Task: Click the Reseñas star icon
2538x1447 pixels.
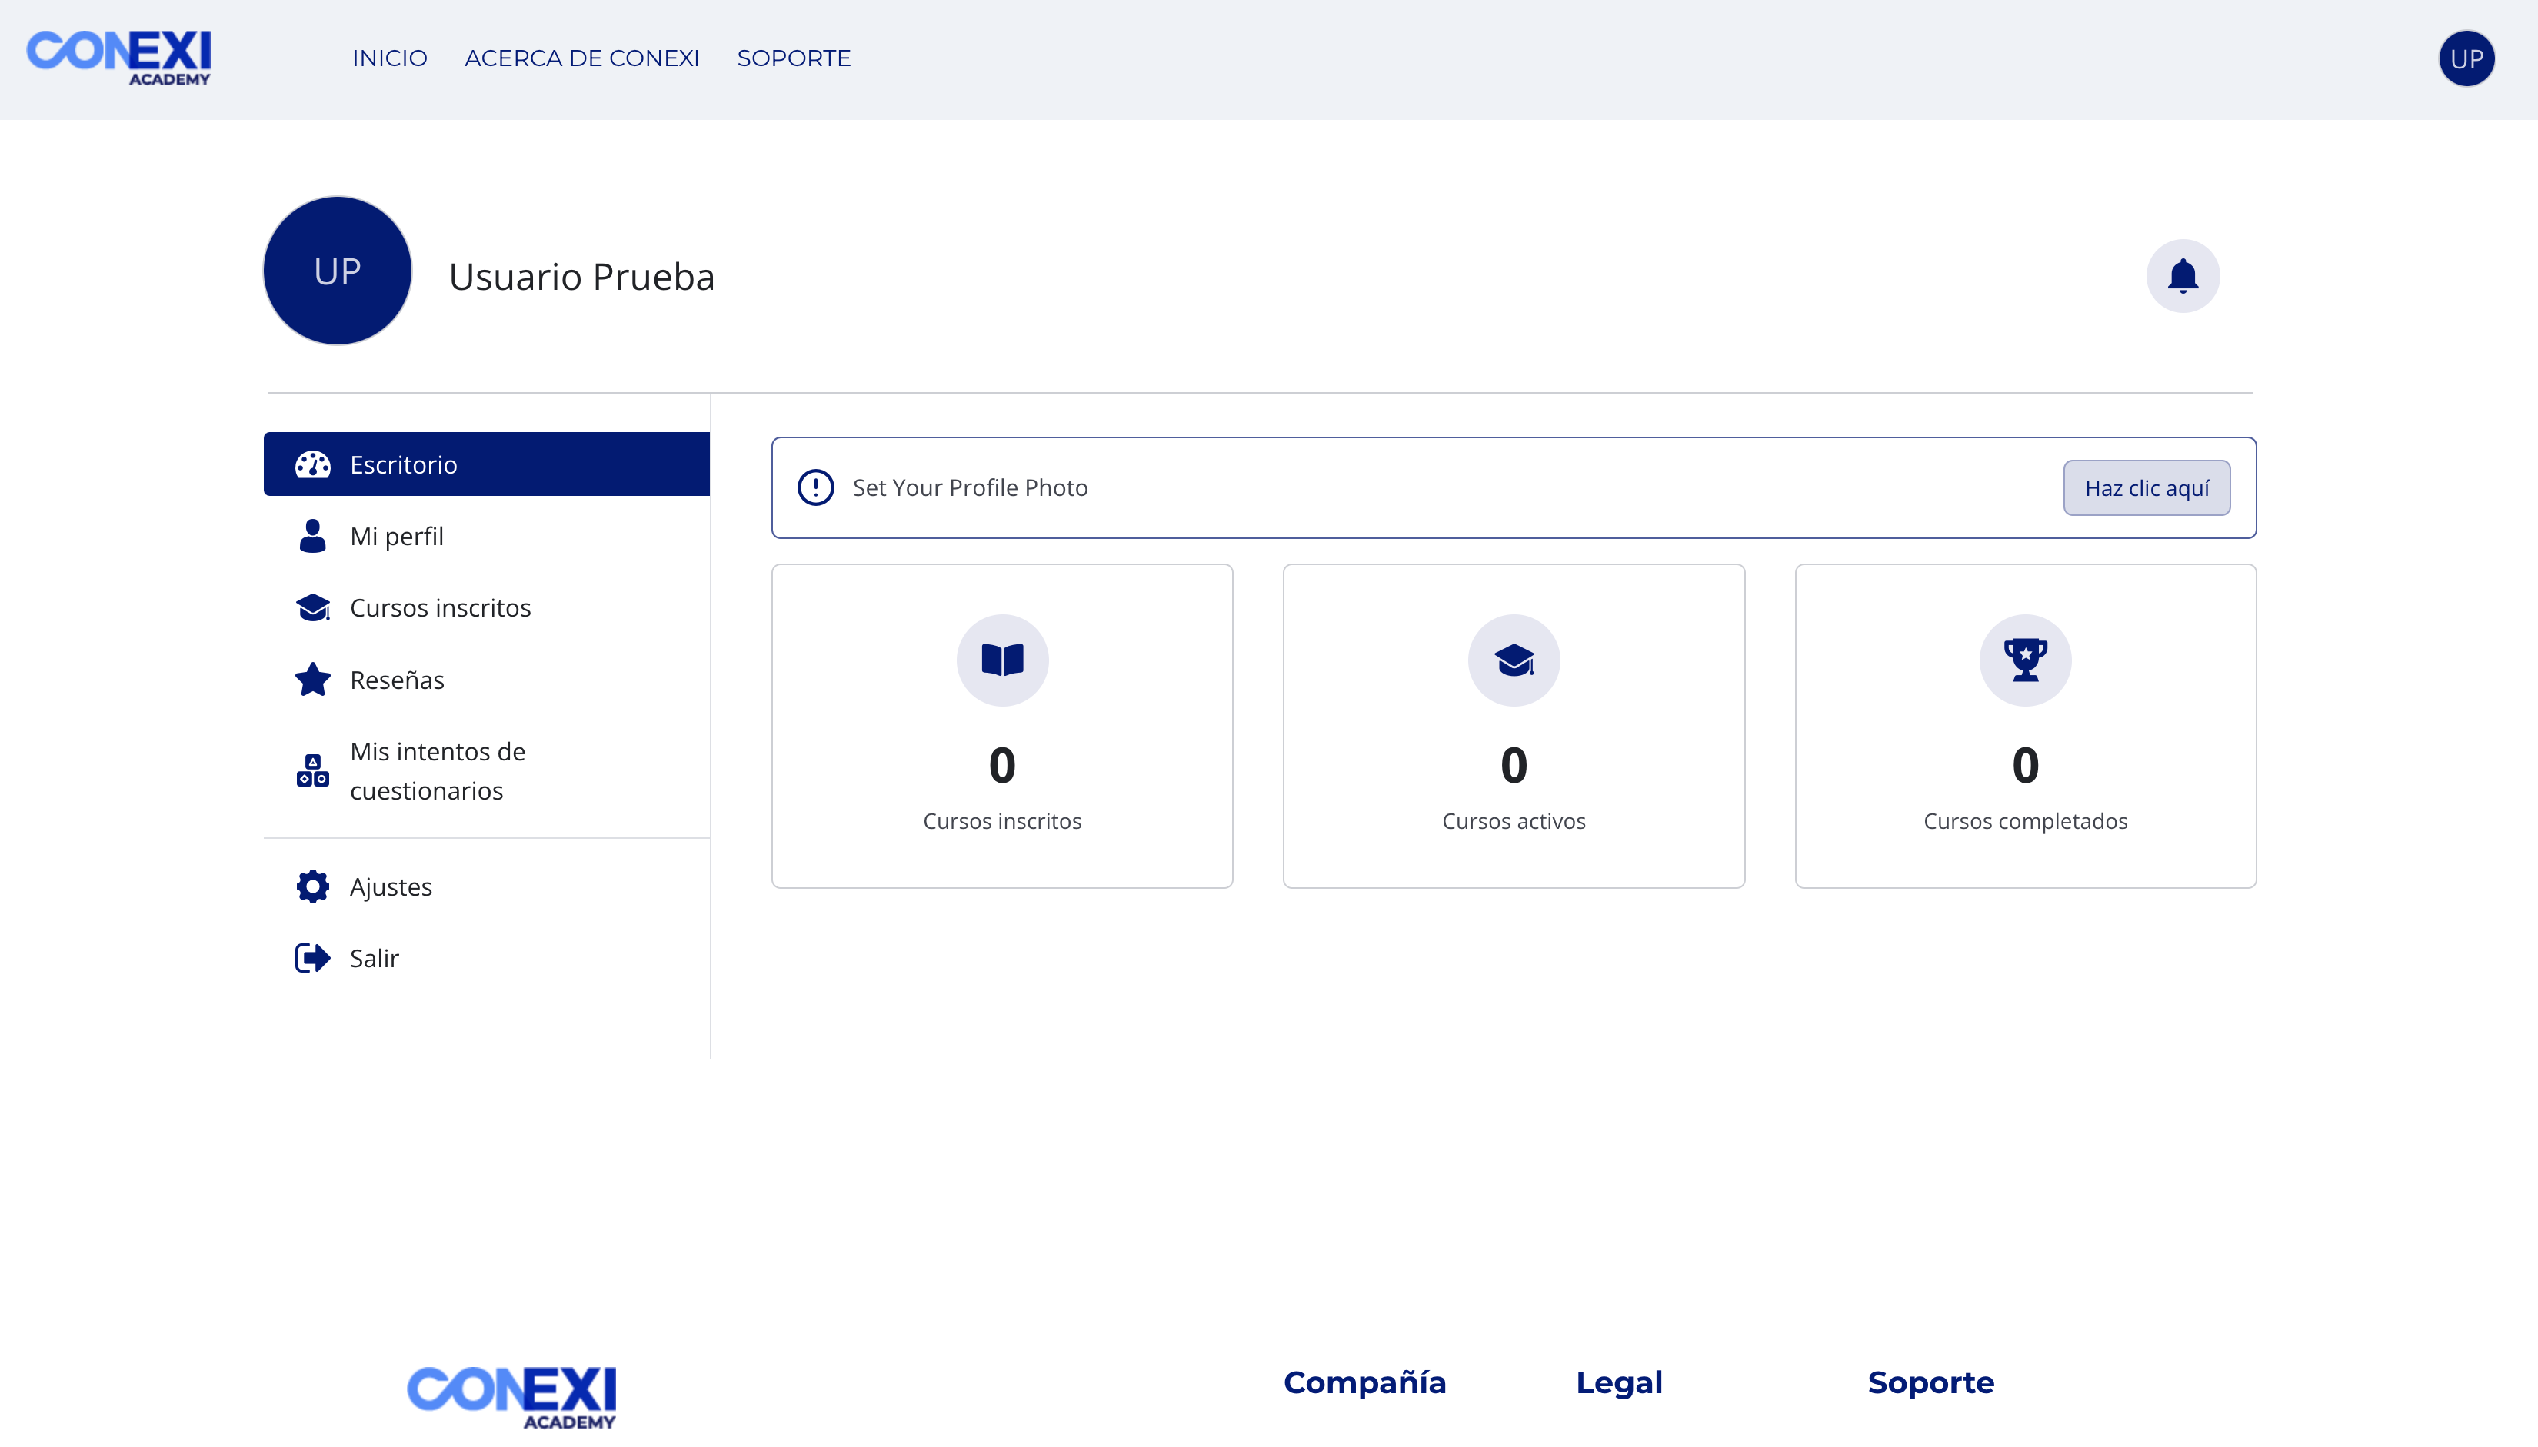Action: (x=311, y=680)
